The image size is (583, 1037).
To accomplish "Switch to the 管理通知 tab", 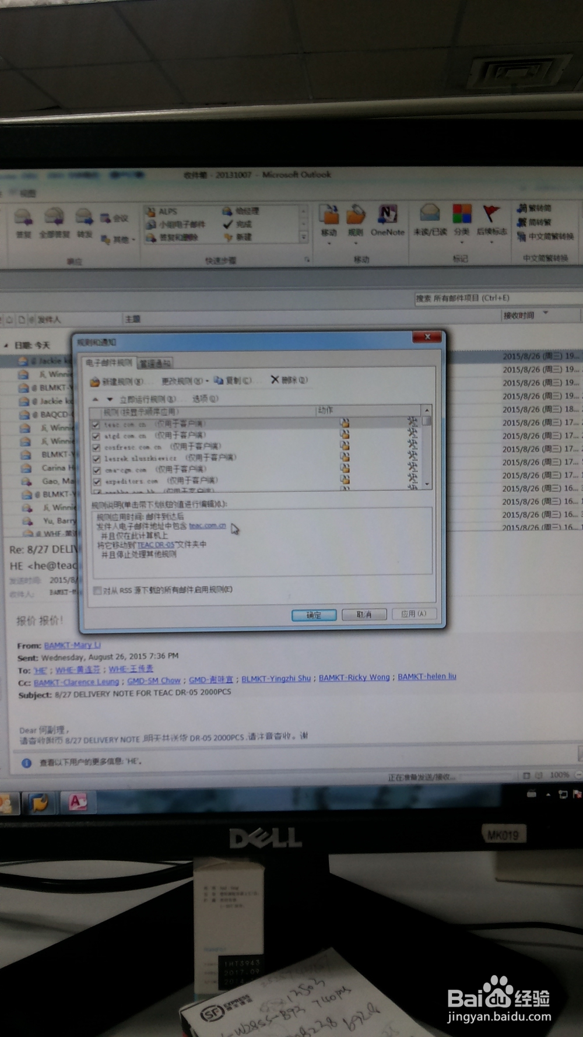I will 155,363.
